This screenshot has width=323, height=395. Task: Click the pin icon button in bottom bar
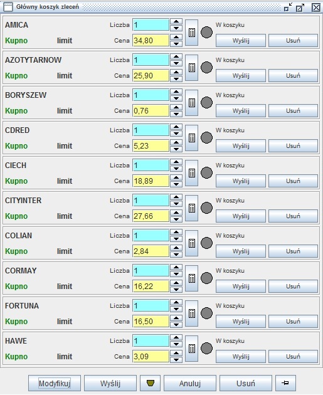[285, 383]
